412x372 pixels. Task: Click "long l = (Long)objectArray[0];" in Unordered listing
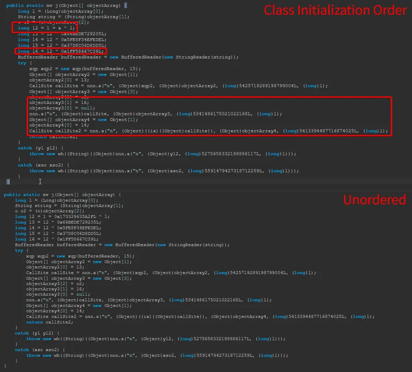pos(56,201)
